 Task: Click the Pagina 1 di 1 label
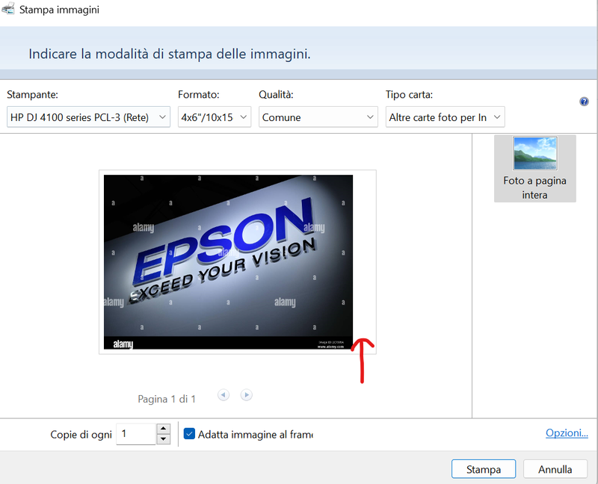pos(167,399)
